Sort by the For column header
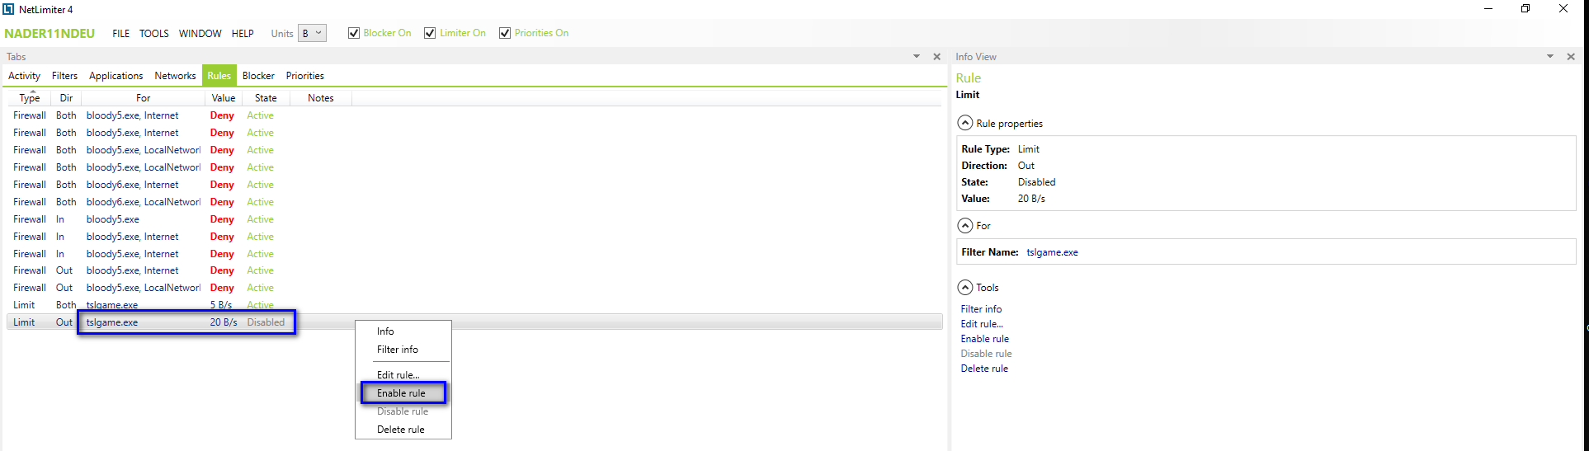 point(143,98)
